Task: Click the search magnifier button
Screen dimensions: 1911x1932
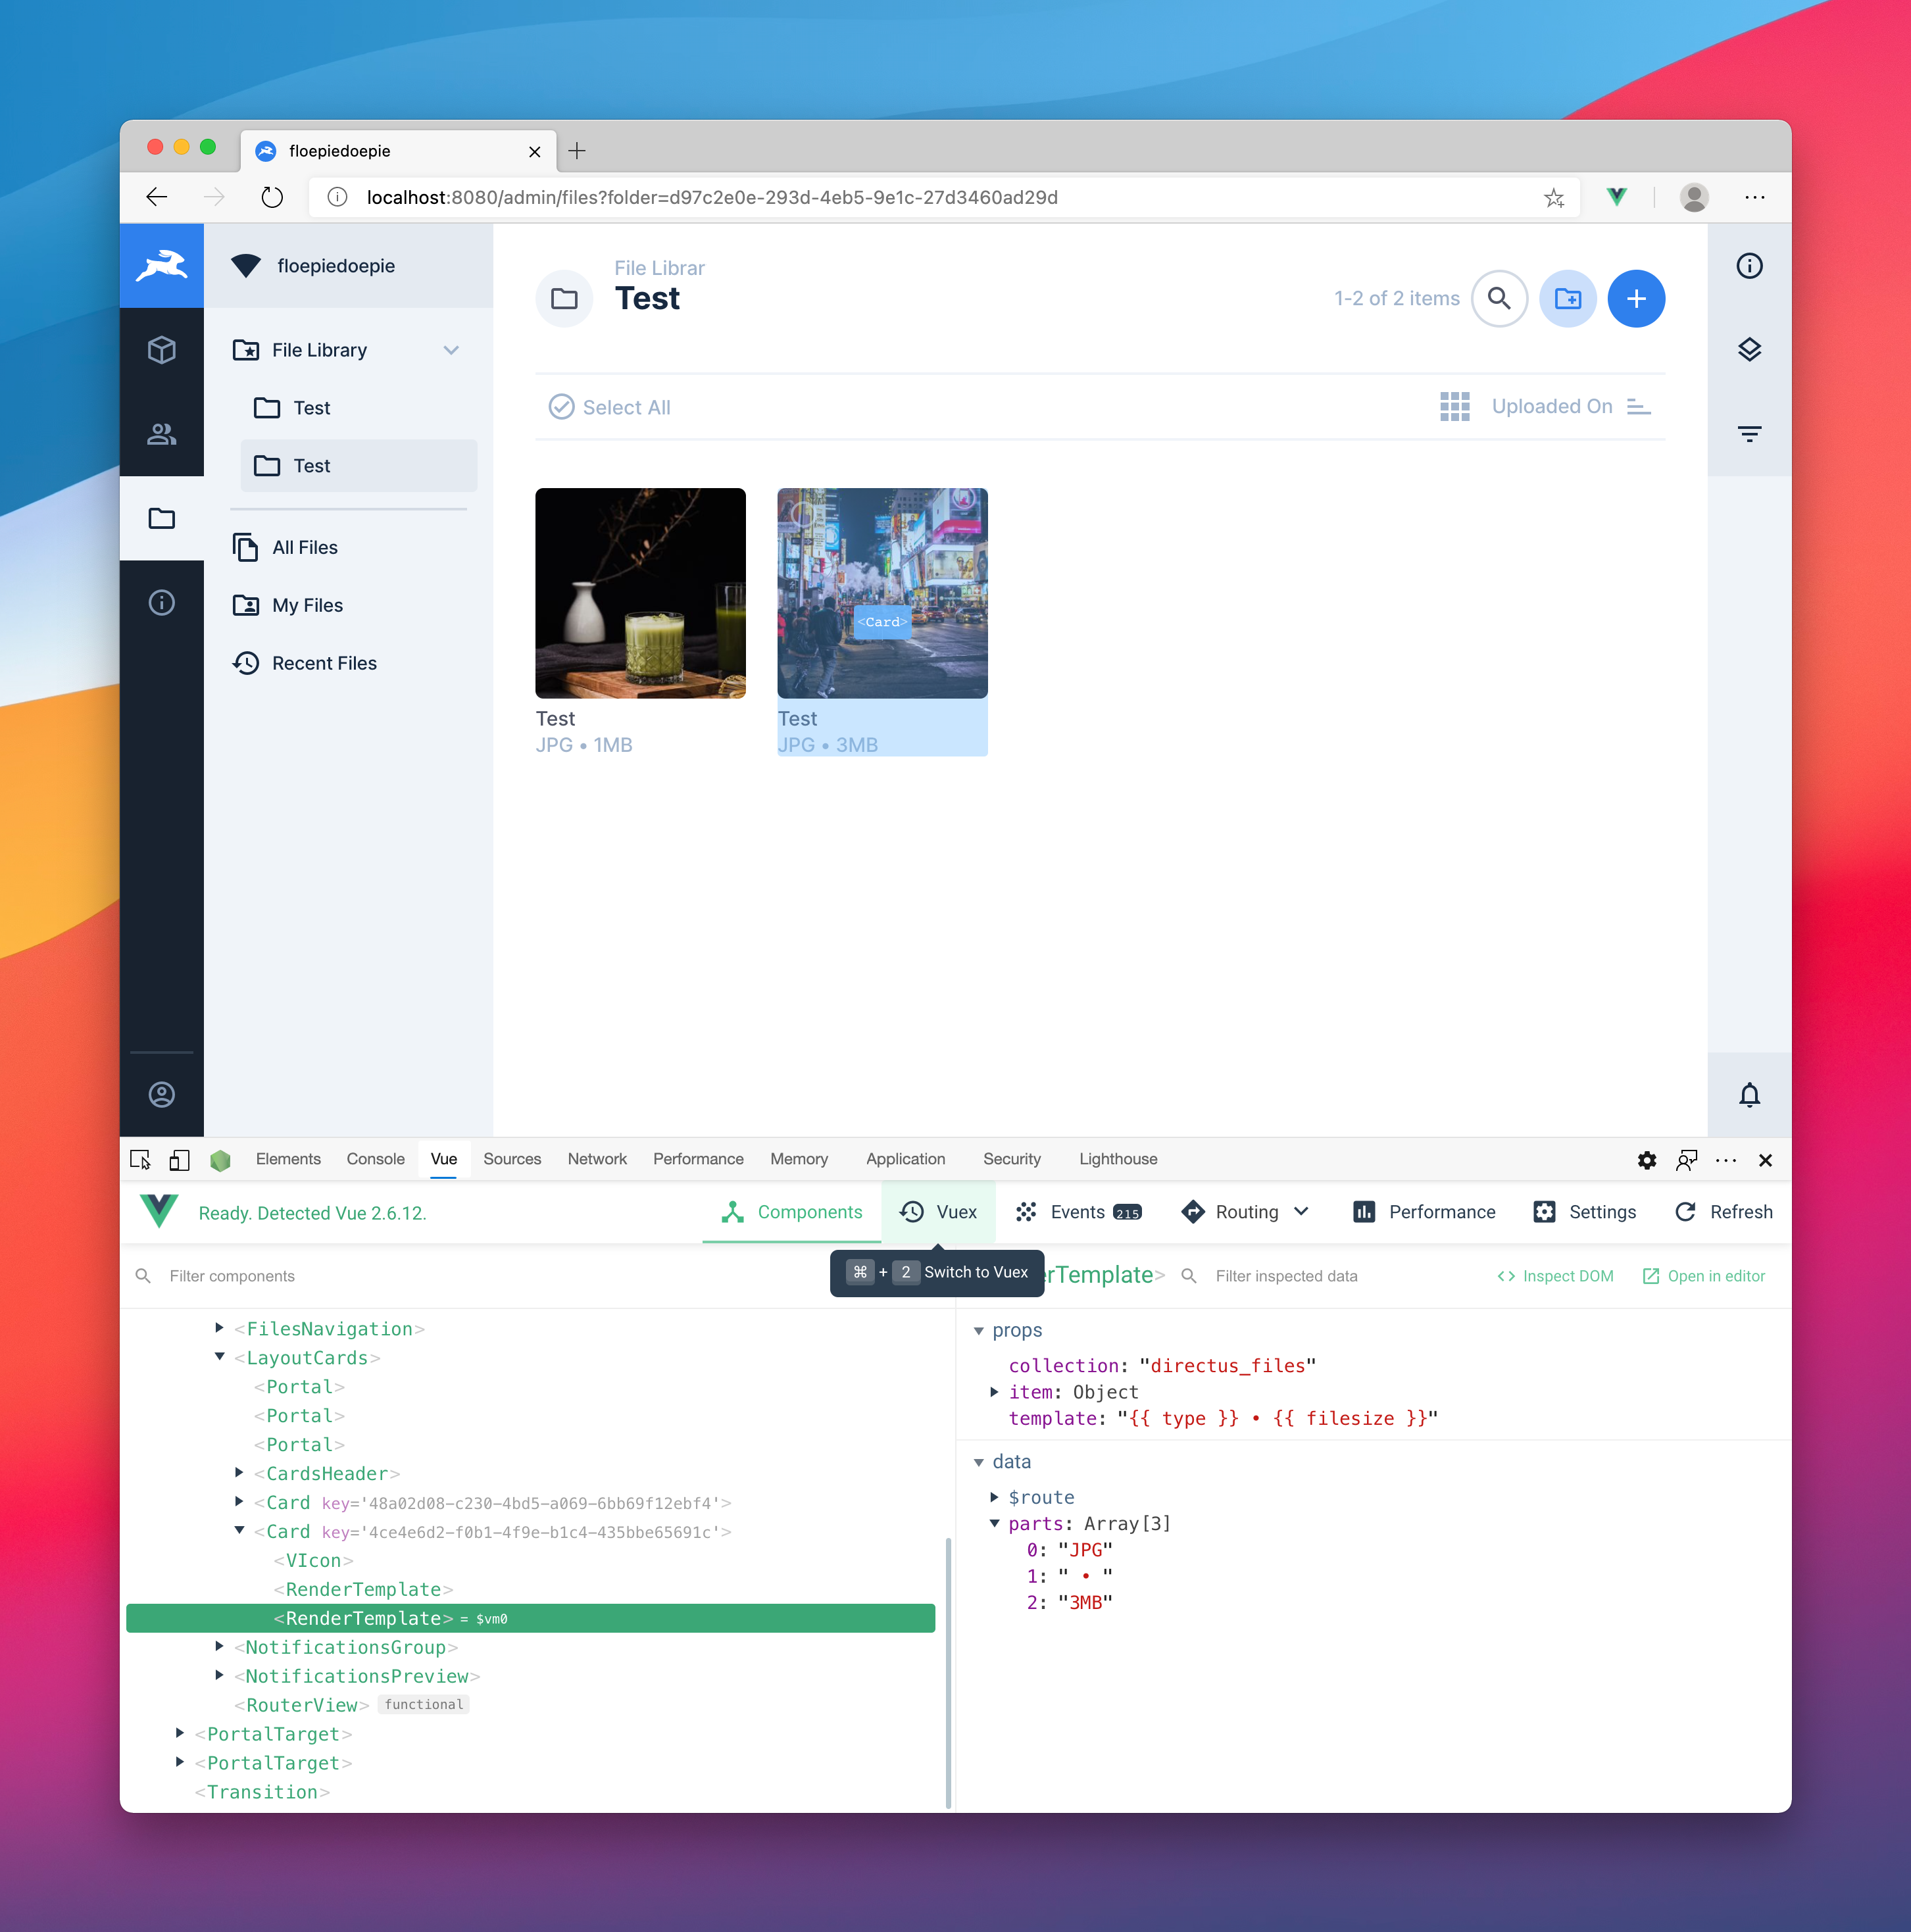Action: (1499, 298)
